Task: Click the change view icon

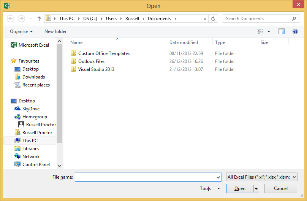Action: click(x=260, y=31)
